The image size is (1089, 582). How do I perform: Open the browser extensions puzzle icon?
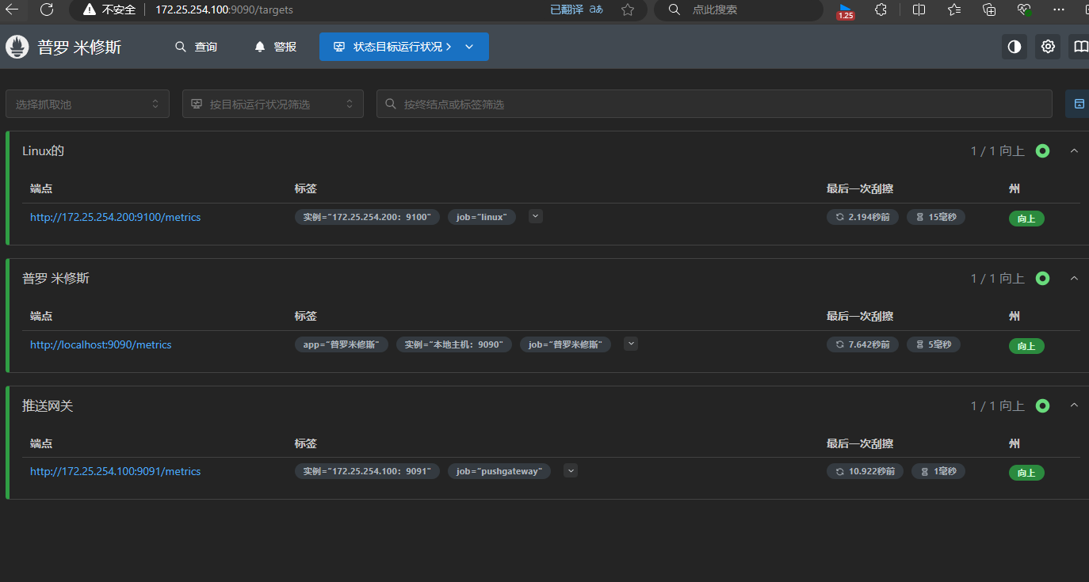coord(881,10)
